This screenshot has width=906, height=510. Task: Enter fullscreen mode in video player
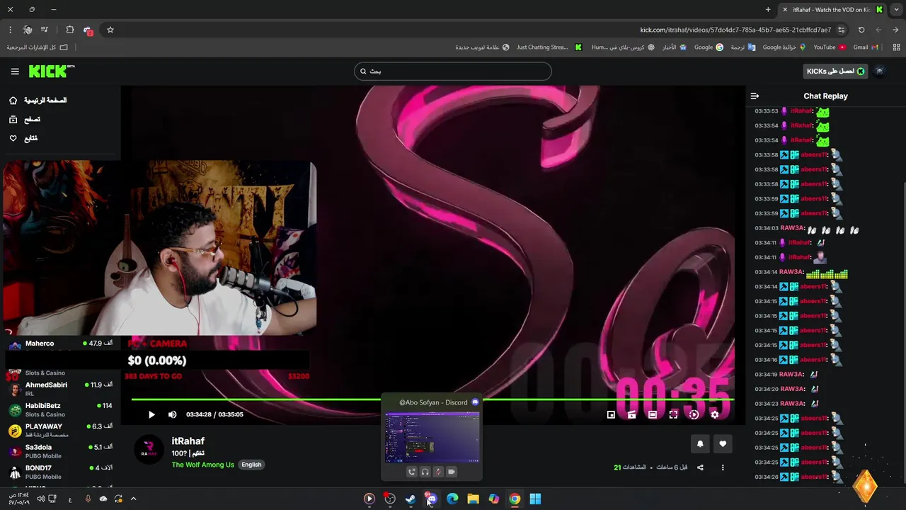tap(673, 414)
